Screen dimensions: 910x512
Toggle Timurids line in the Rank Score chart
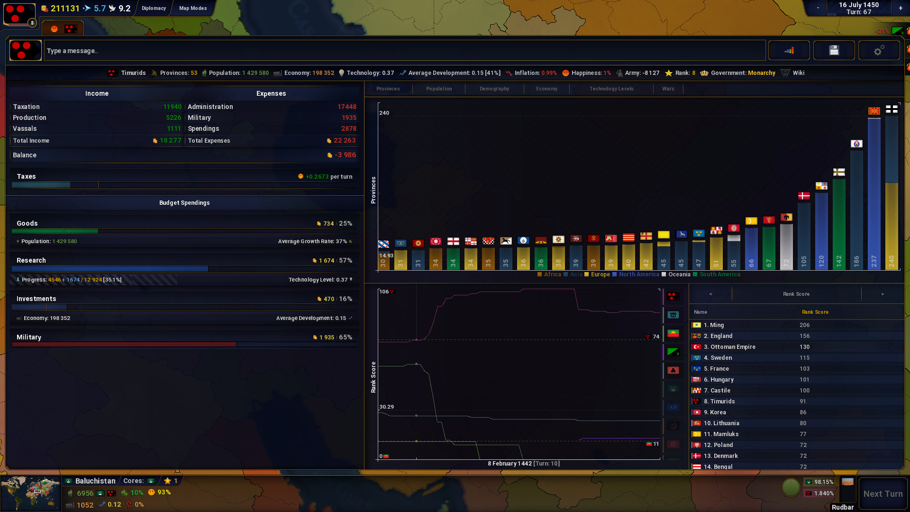click(x=673, y=296)
